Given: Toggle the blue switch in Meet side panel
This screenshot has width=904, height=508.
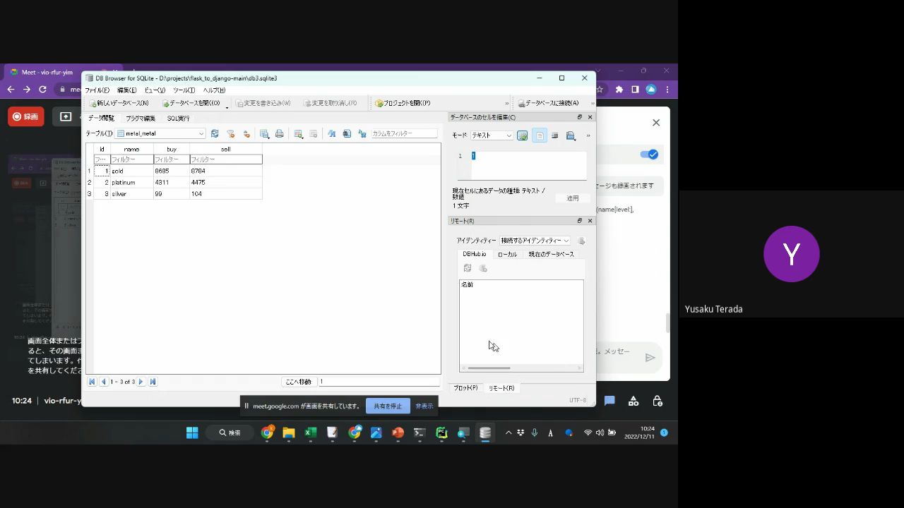Looking at the screenshot, I should coord(648,155).
